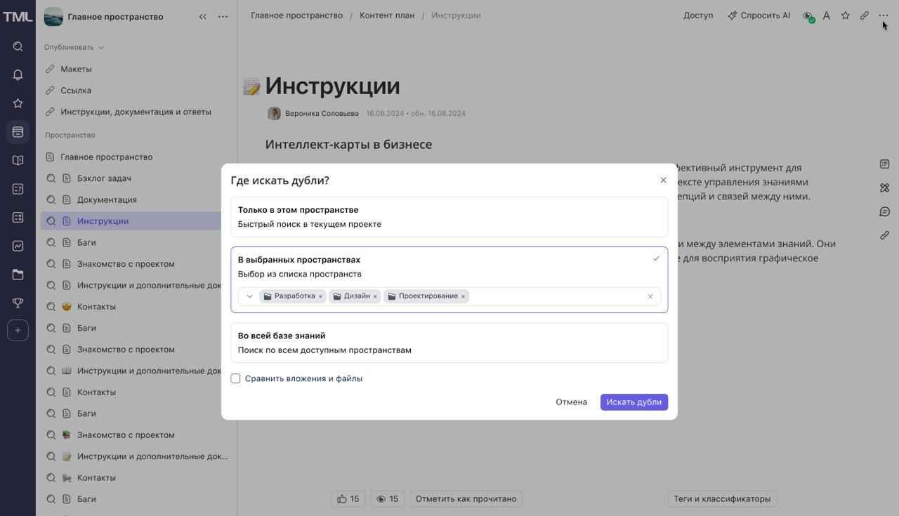Screen dimensions: 899x516
Task: Click the Искать дубли button
Action: pos(634,402)
